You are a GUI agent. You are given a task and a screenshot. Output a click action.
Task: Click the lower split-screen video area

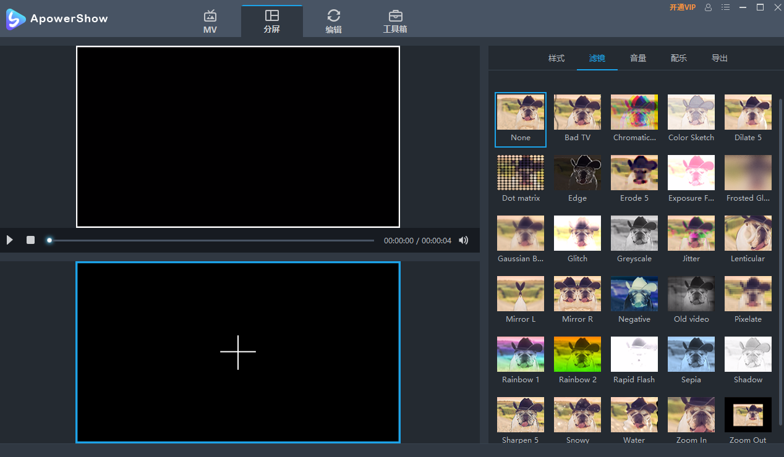point(238,352)
